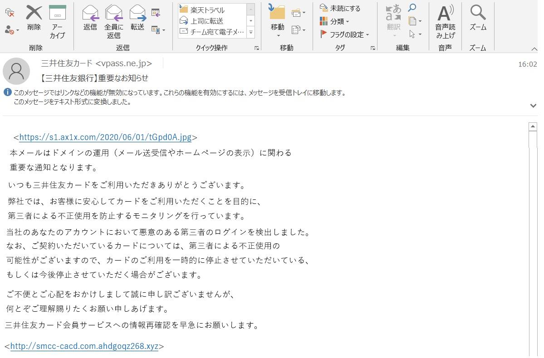Click quick steps gallery up arrow
Image resolution: width=544 pixels, height=358 pixels.
[x=251, y=10]
